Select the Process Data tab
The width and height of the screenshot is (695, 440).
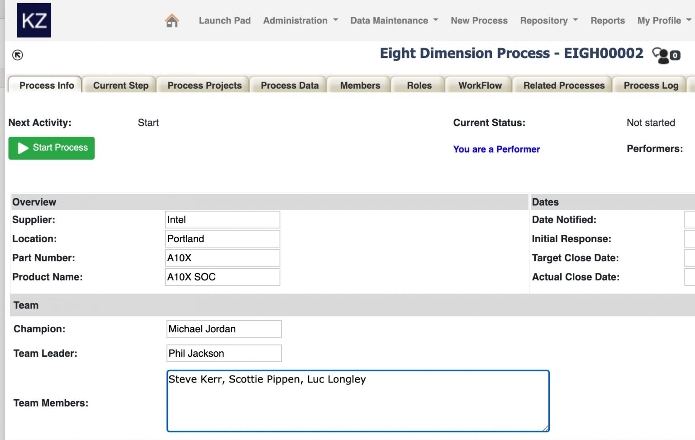289,85
